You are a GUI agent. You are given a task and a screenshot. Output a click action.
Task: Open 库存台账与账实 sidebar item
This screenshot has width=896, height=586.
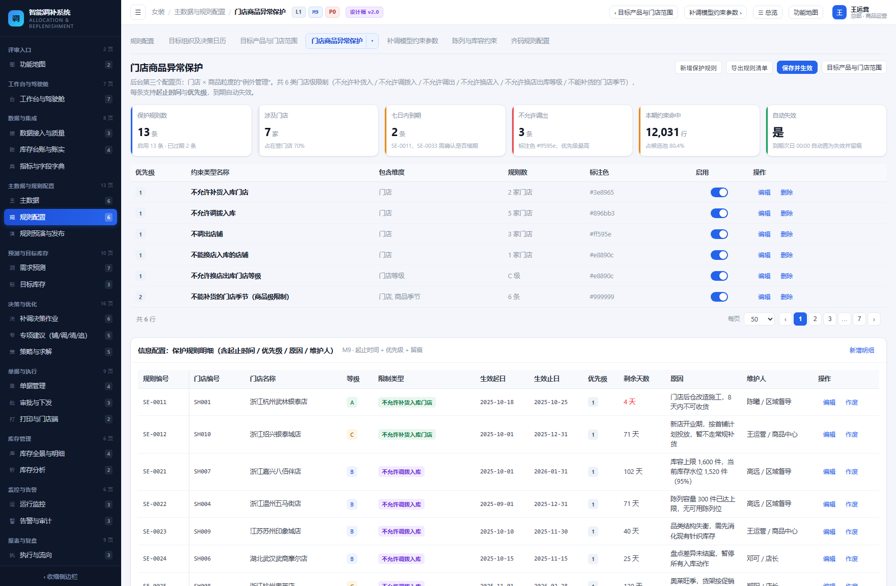tap(61, 150)
